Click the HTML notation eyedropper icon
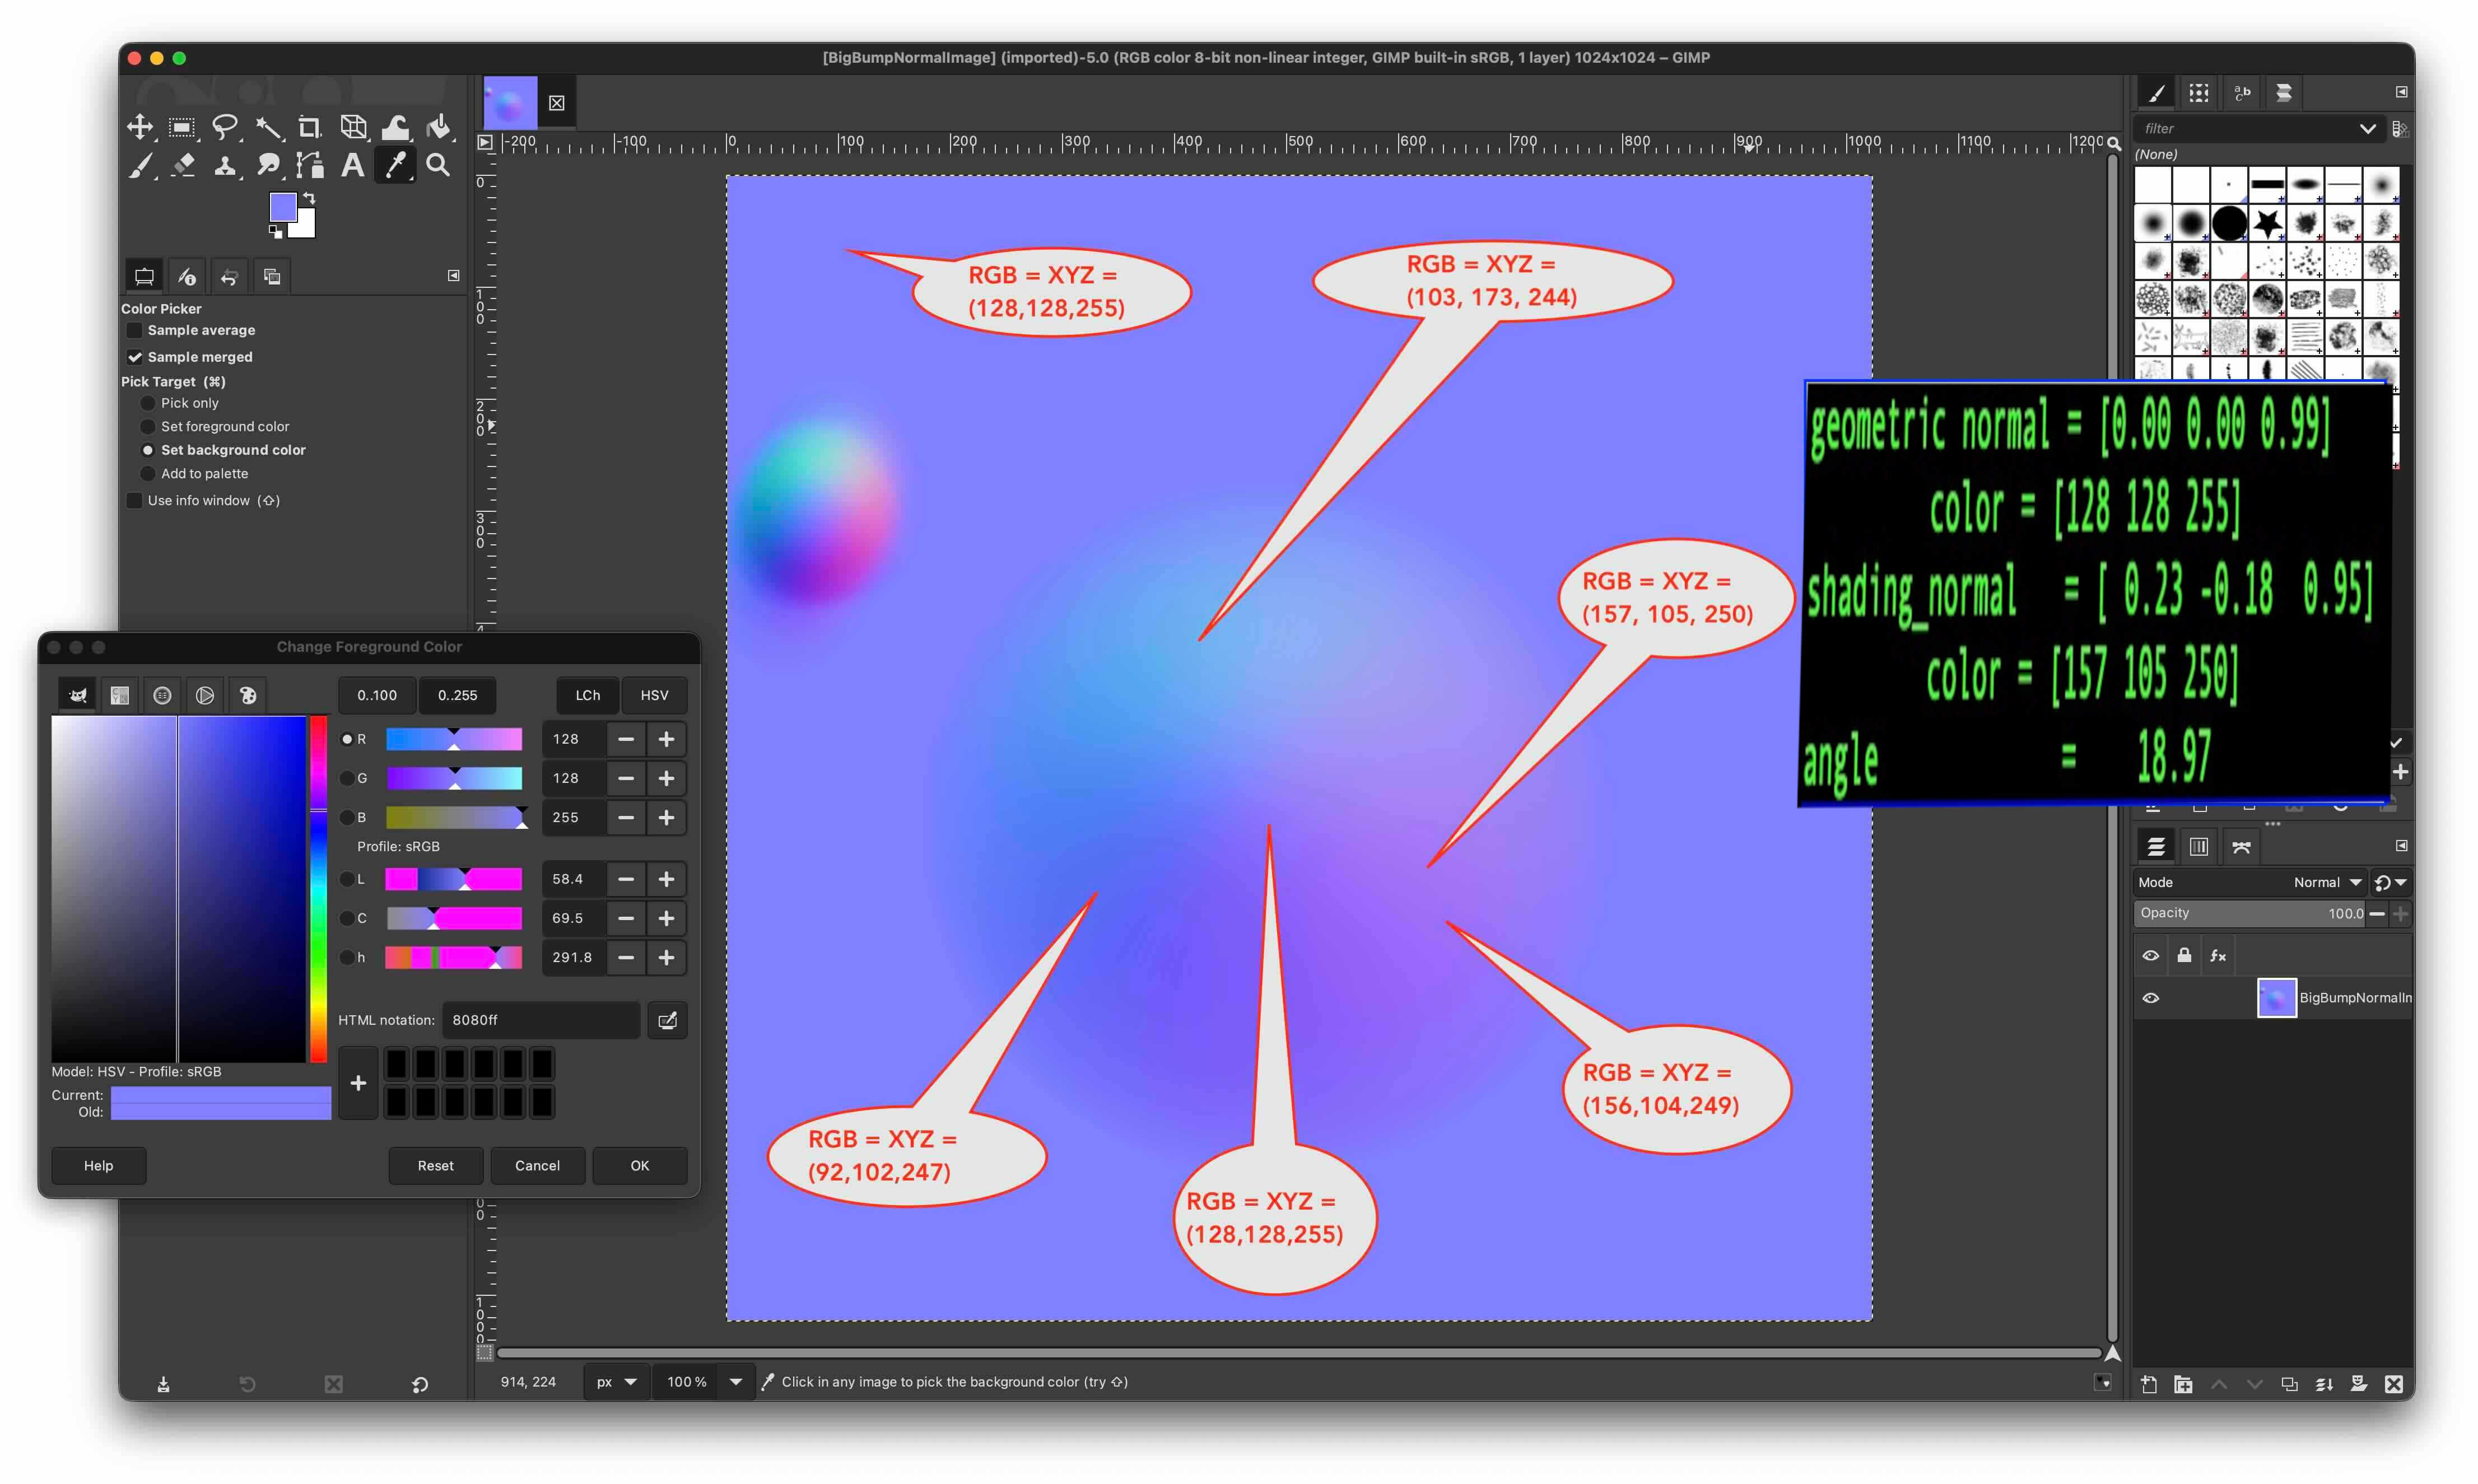The height and width of the screenshot is (1484, 2478). pyautogui.click(x=667, y=1020)
